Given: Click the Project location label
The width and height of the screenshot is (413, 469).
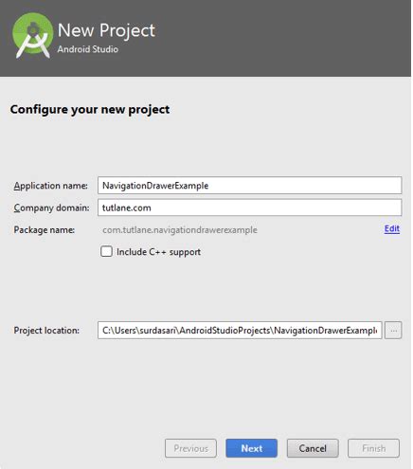Looking at the screenshot, I should click(x=46, y=331).
